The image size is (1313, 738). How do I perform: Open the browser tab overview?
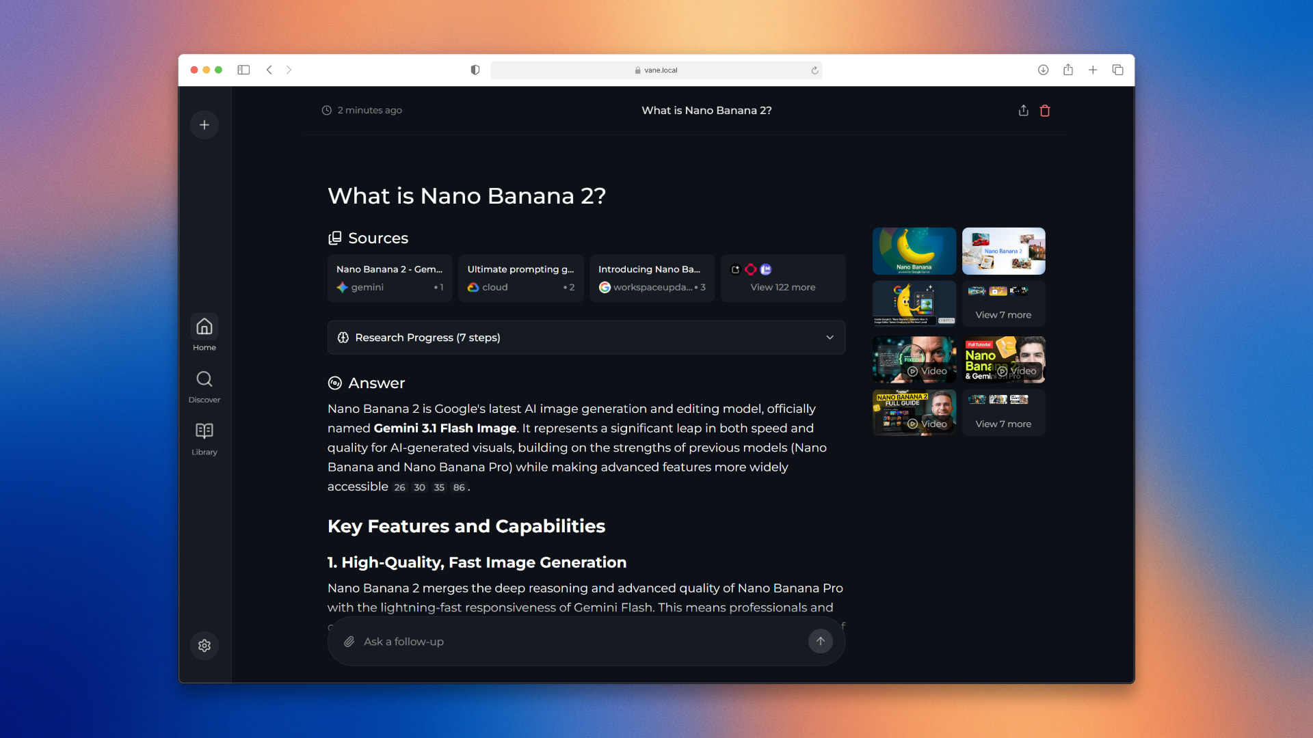point(1117,70)
